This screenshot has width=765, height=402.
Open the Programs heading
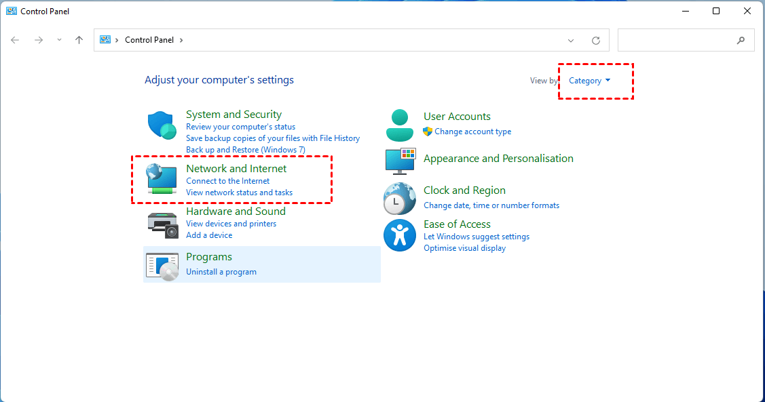coord(209,257)
